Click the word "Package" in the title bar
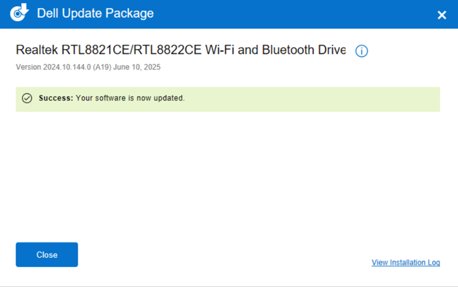458x287 pixels. pyautogui.click(x=131, y=13)
